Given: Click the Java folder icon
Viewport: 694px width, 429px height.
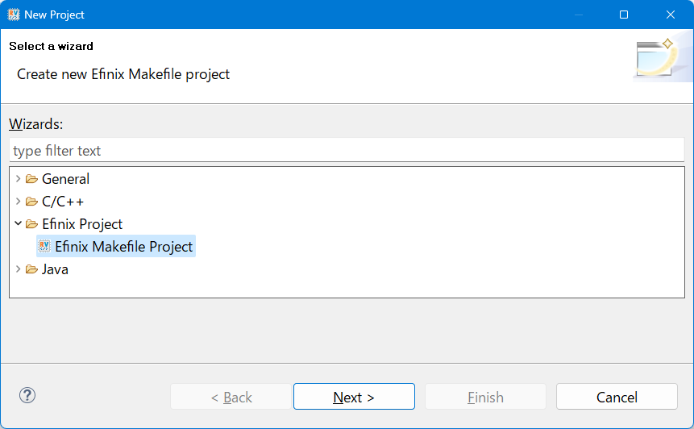Looking at the screenshot, I should pyautogui.click(x=31, y=269).
